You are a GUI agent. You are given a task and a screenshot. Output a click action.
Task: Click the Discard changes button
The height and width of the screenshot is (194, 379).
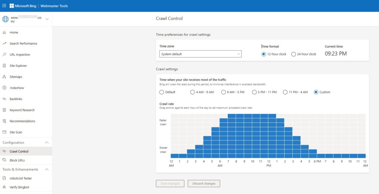pos(204,183)
